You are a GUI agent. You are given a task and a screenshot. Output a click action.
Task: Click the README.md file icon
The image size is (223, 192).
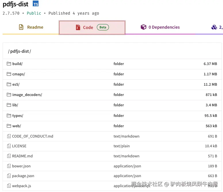coord(9,156)
